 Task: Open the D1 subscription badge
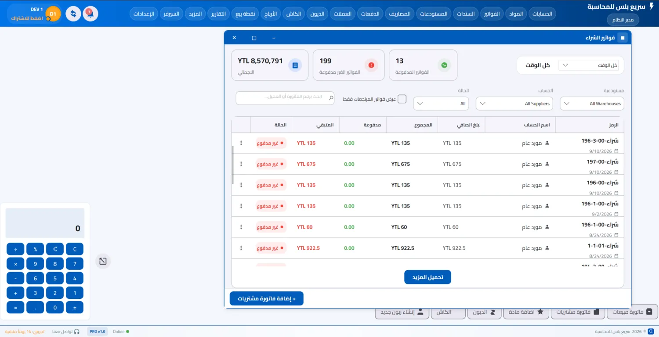tap(53, 14)
